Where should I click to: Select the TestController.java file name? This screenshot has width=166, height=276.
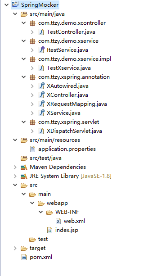[71, 32]
